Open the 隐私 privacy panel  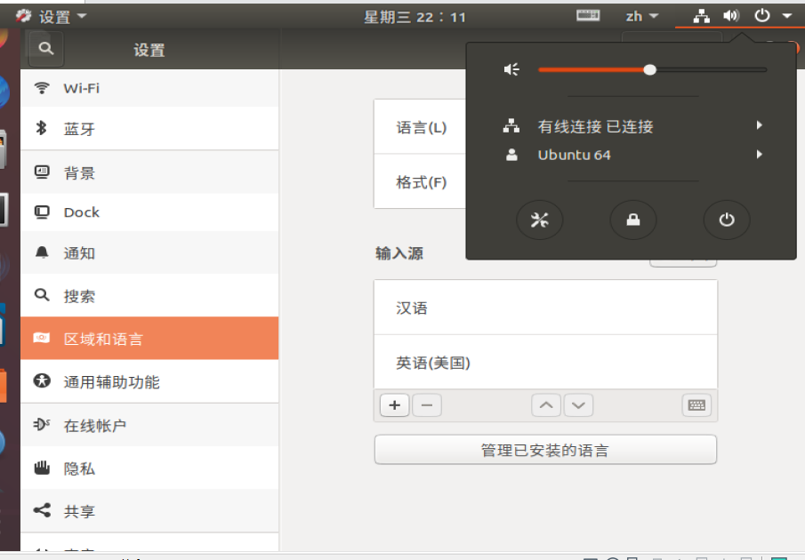coord(149,468)
